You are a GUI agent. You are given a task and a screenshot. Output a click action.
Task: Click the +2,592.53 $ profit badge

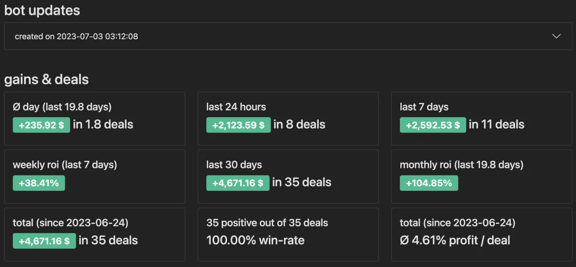point(432,125)
